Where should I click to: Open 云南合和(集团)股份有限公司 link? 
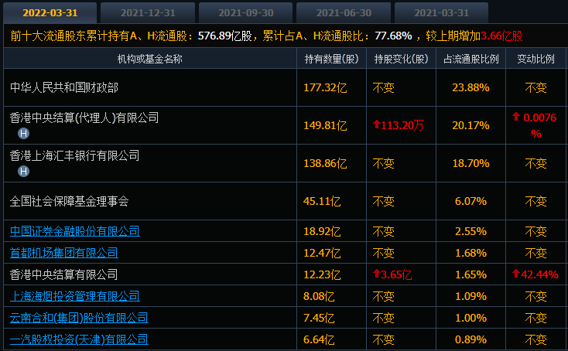pyautogui.click(x=79, y=318)
